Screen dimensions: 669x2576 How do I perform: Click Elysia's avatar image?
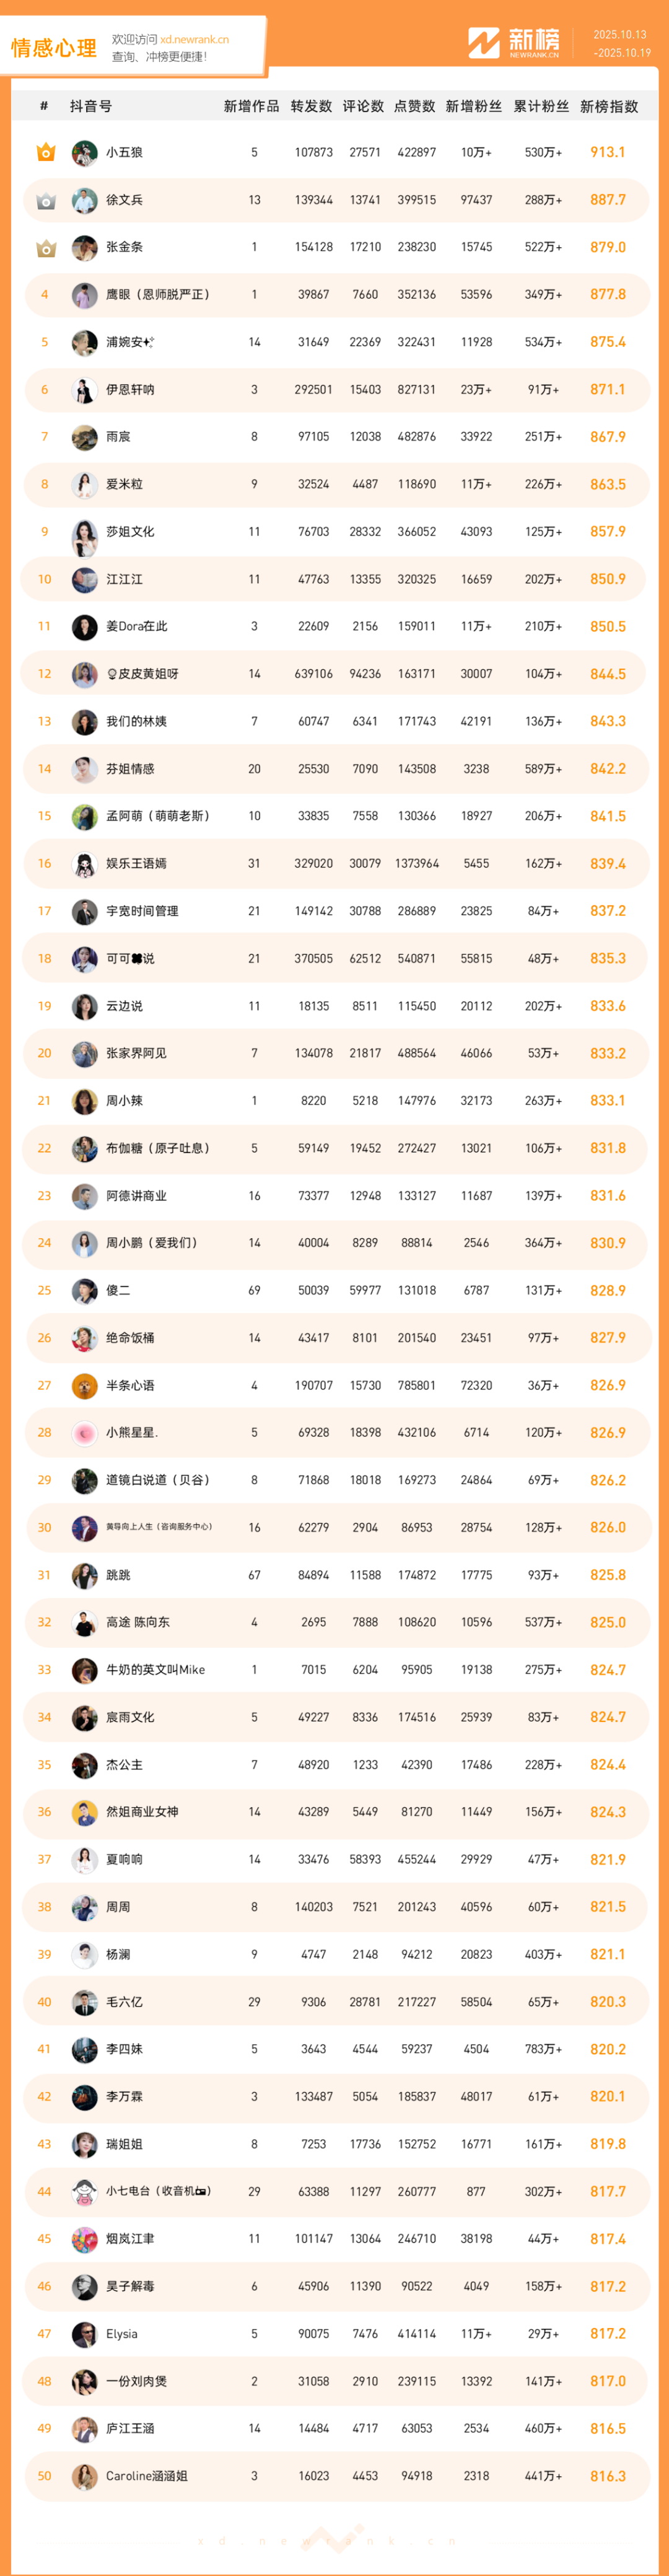85,2334
